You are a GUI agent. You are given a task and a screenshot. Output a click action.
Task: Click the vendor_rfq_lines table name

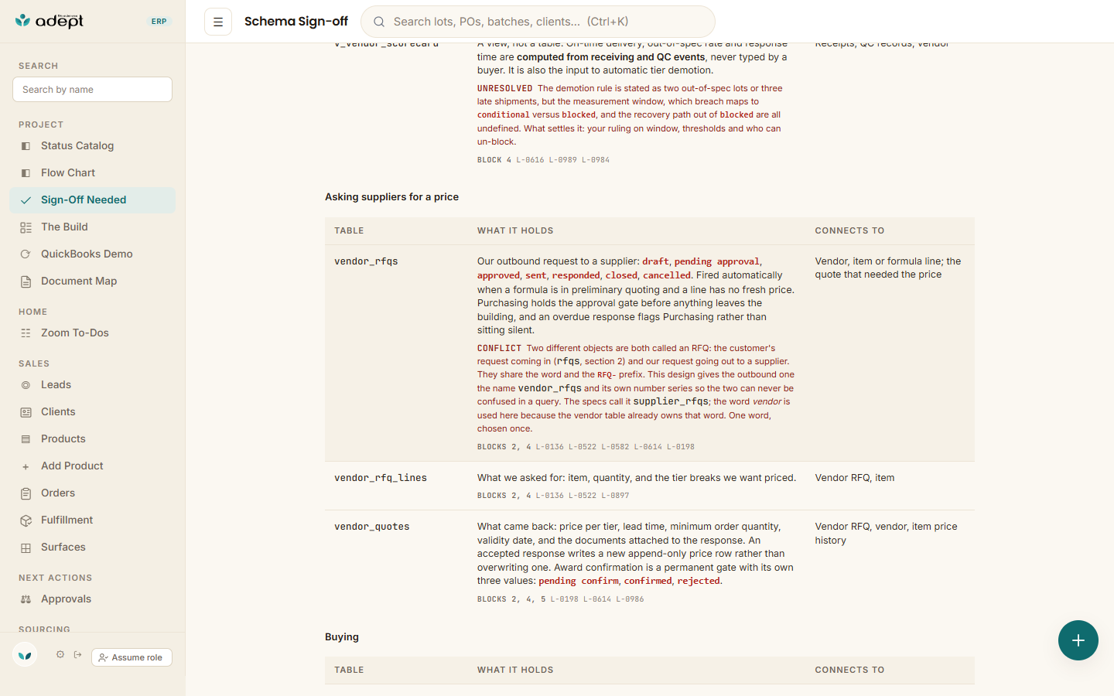[x=381, y=478]
